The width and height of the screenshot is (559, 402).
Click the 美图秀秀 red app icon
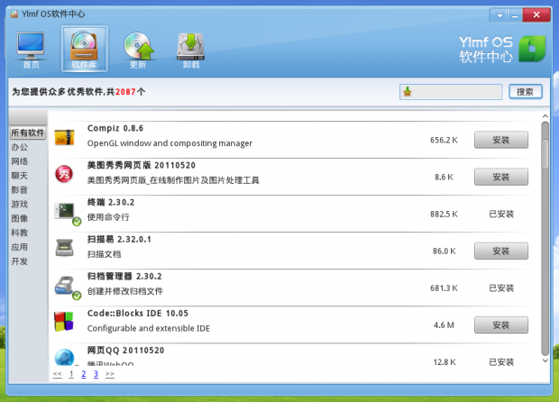pos(64,174)
